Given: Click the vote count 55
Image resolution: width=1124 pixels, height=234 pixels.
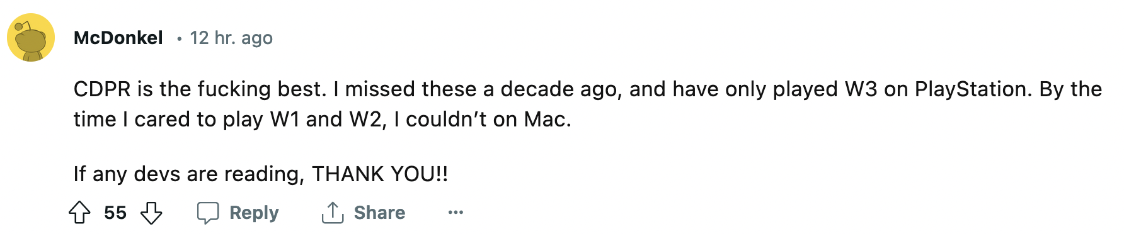Looking at the screenshot, I should pyautogui.click(x=115, y=213).
